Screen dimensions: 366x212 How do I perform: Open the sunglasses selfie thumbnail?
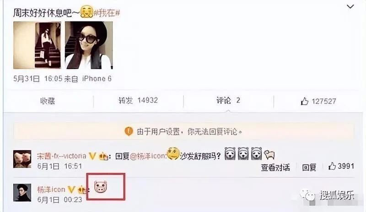89,45
